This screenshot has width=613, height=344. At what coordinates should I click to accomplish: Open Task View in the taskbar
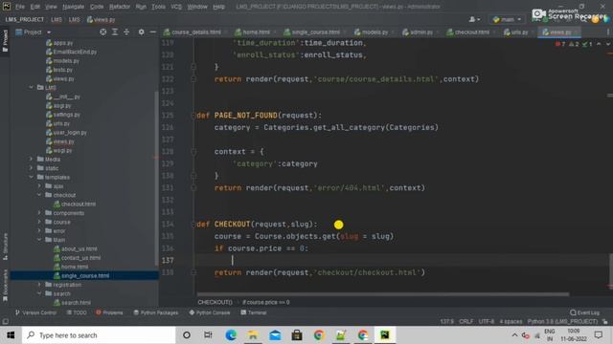pyautogui.click(x=208, y=335)
